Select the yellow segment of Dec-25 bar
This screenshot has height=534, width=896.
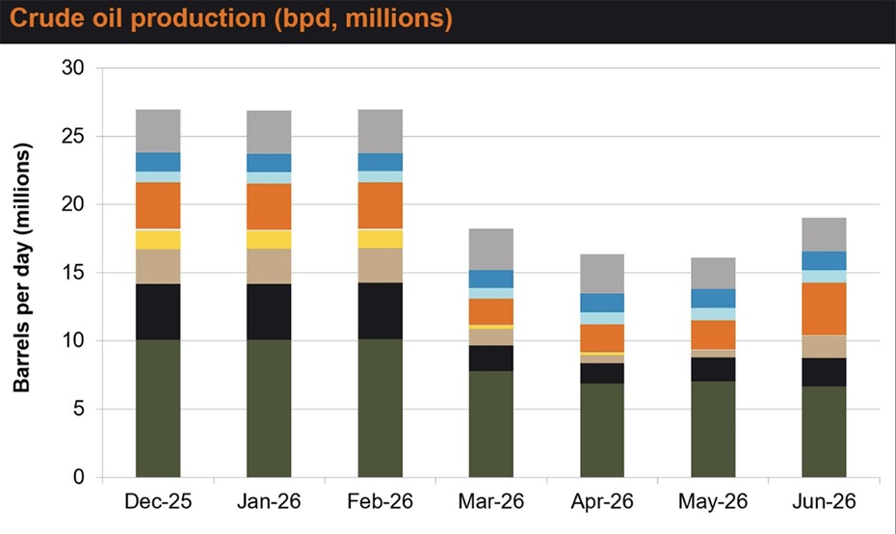(x=158, y=240)
